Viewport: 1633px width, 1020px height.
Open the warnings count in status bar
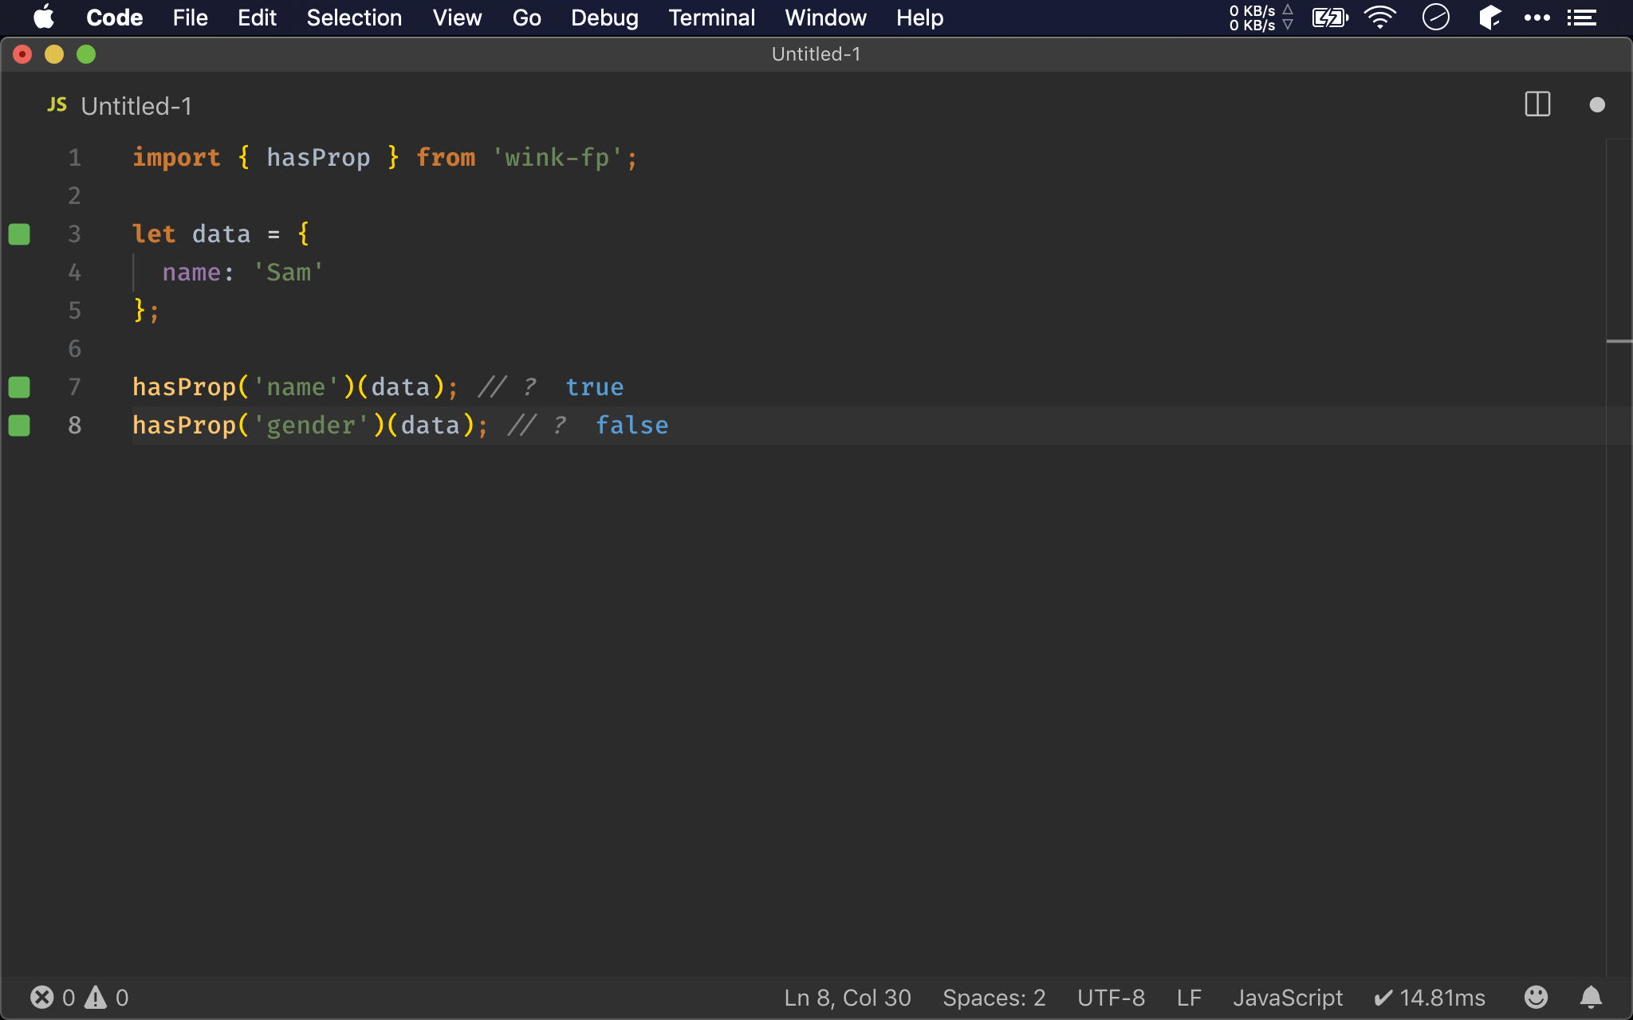(107, 998)
